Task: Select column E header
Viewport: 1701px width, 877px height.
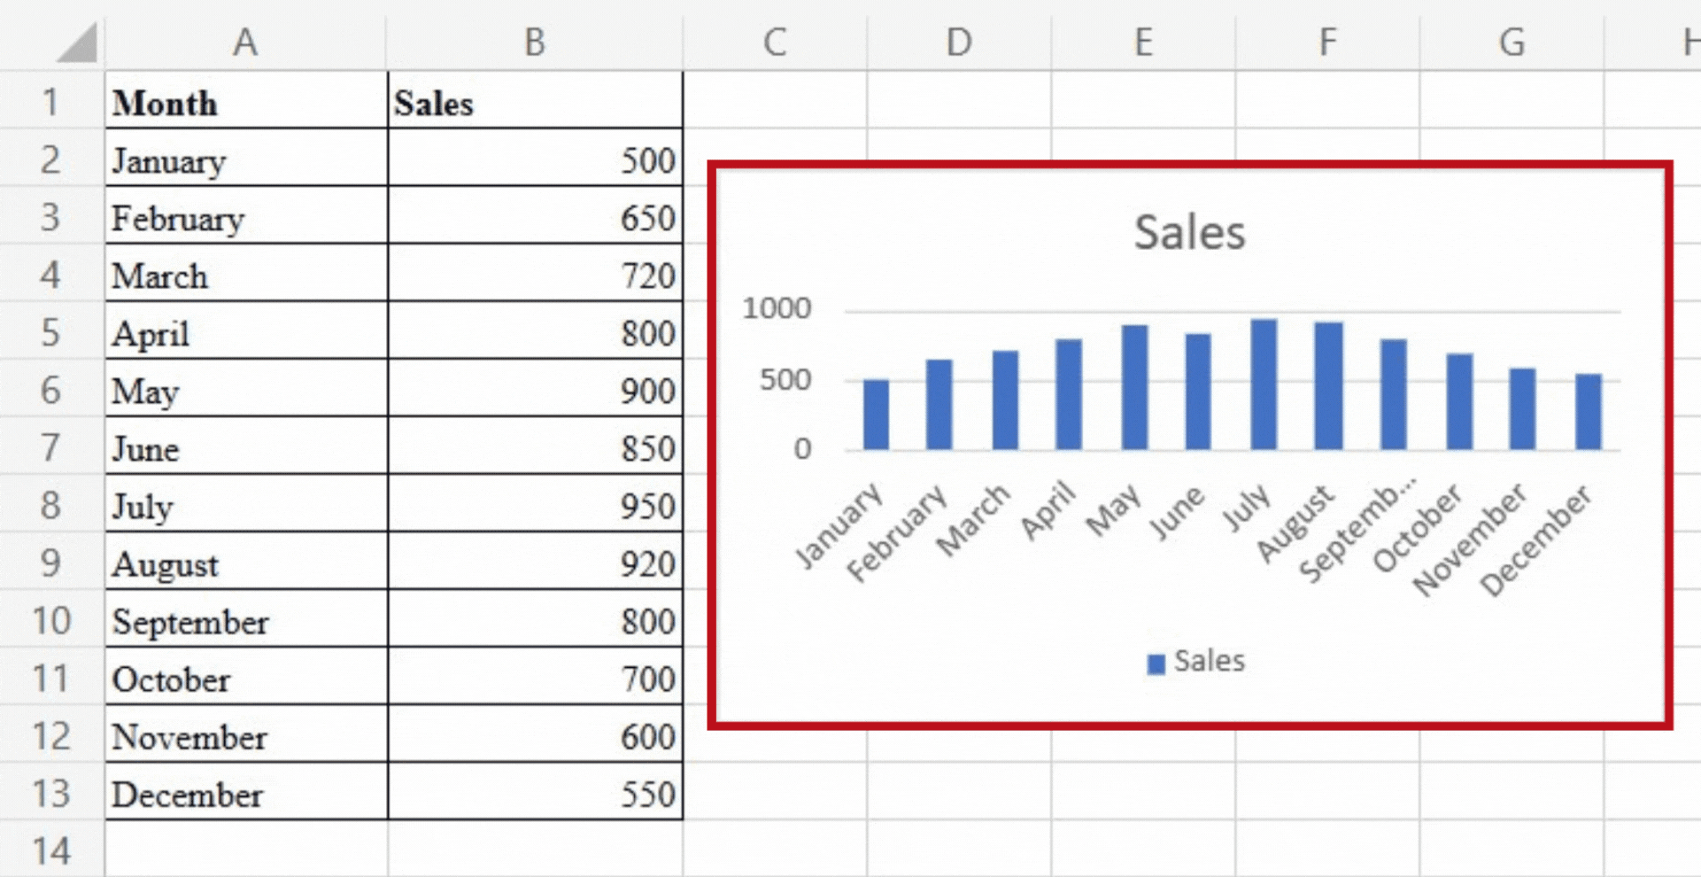Action: 1143,41
